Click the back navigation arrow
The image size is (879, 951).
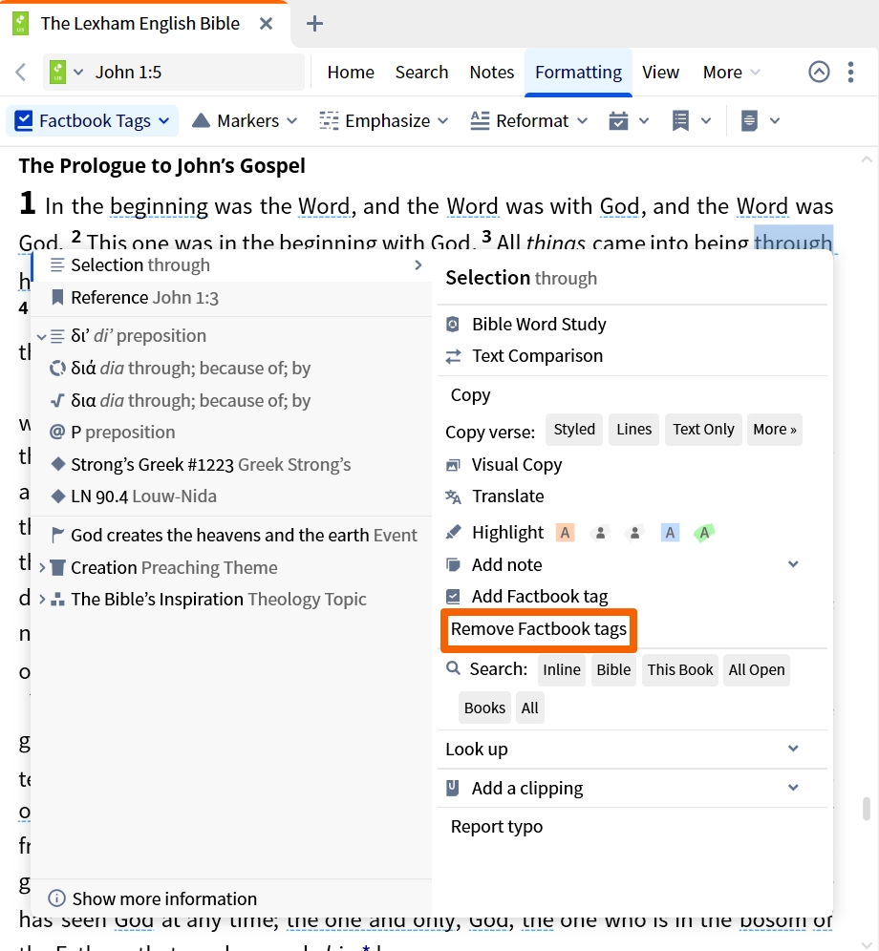[x=21, y=73]
